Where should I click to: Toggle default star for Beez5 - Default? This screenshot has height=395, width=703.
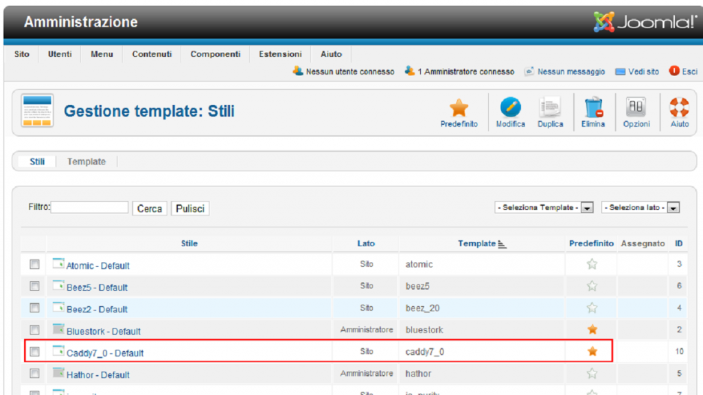click(592, 286)
